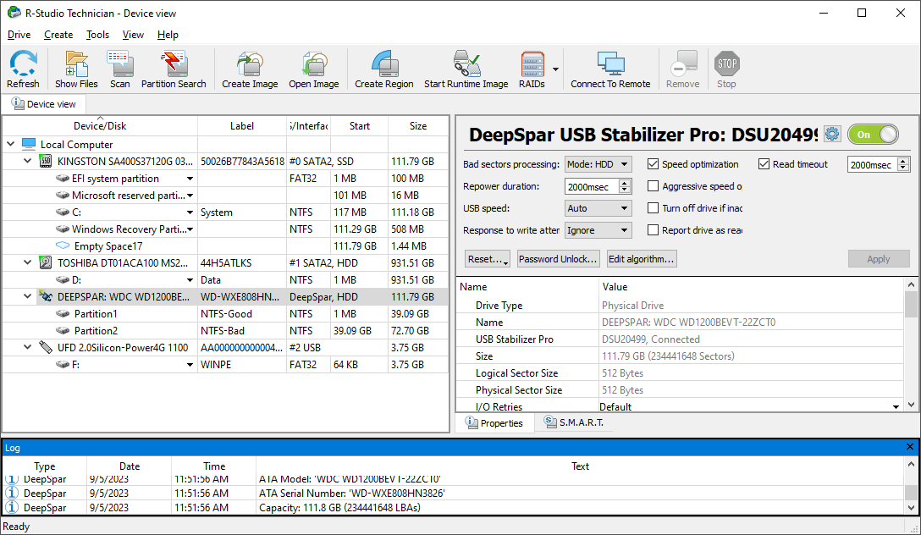The height and width of the screenshot is (535, 921).
Task: Click Start Runtime Image icon
Action: coord(466,64)
